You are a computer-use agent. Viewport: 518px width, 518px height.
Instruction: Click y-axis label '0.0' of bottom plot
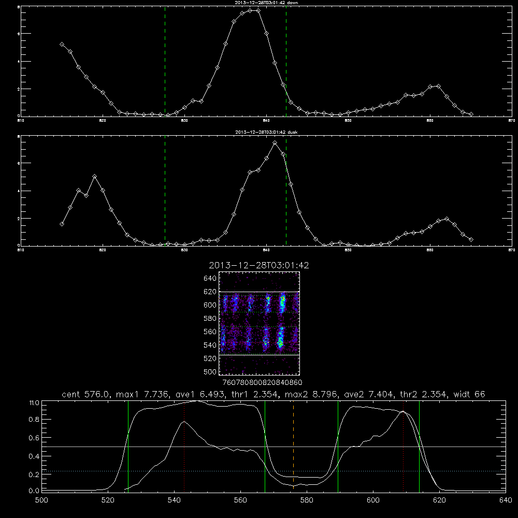(x=34, y=491)
